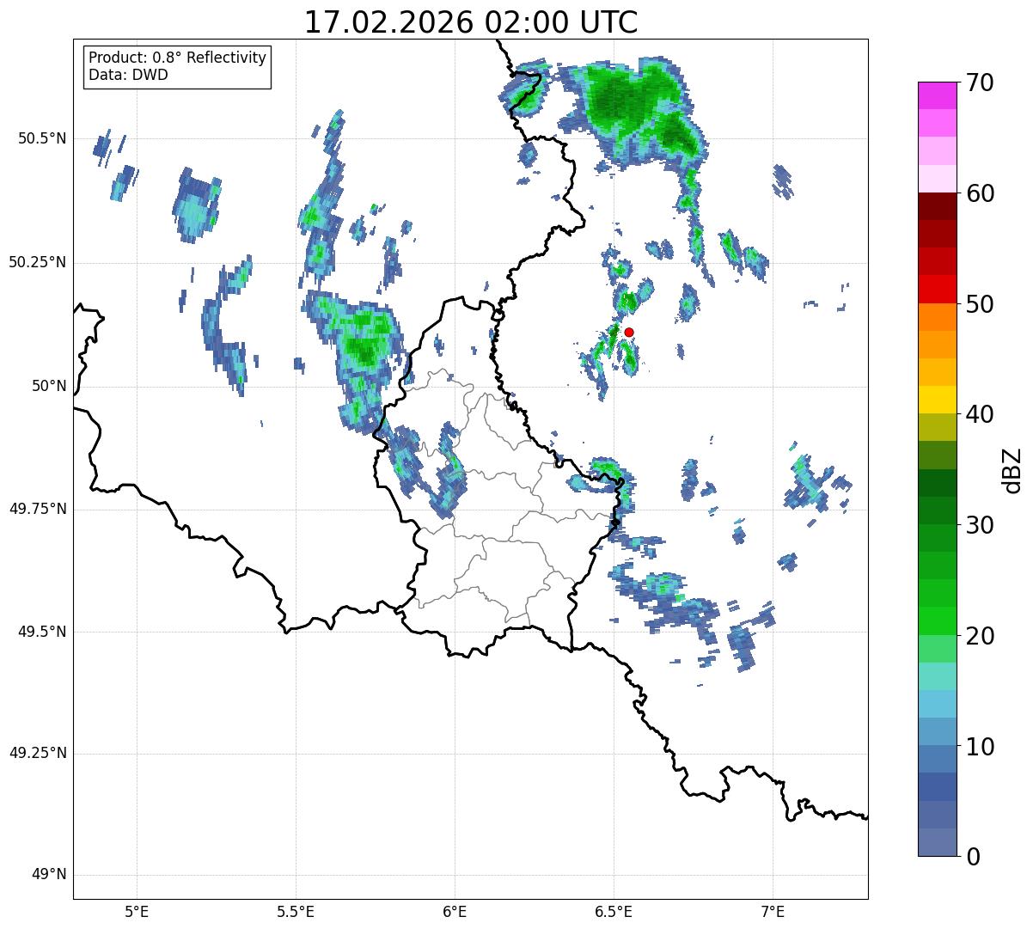Click the 6°E longitude label
Screen dimensions: 1033x929
(455, 912)
